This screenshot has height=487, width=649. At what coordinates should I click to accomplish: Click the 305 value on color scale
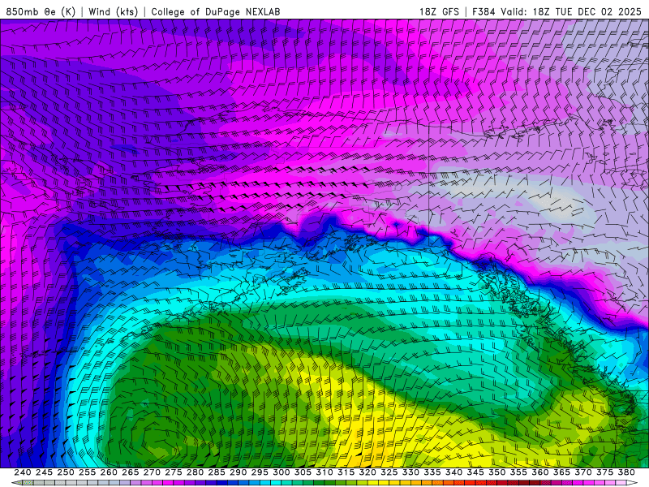(303, 472)
